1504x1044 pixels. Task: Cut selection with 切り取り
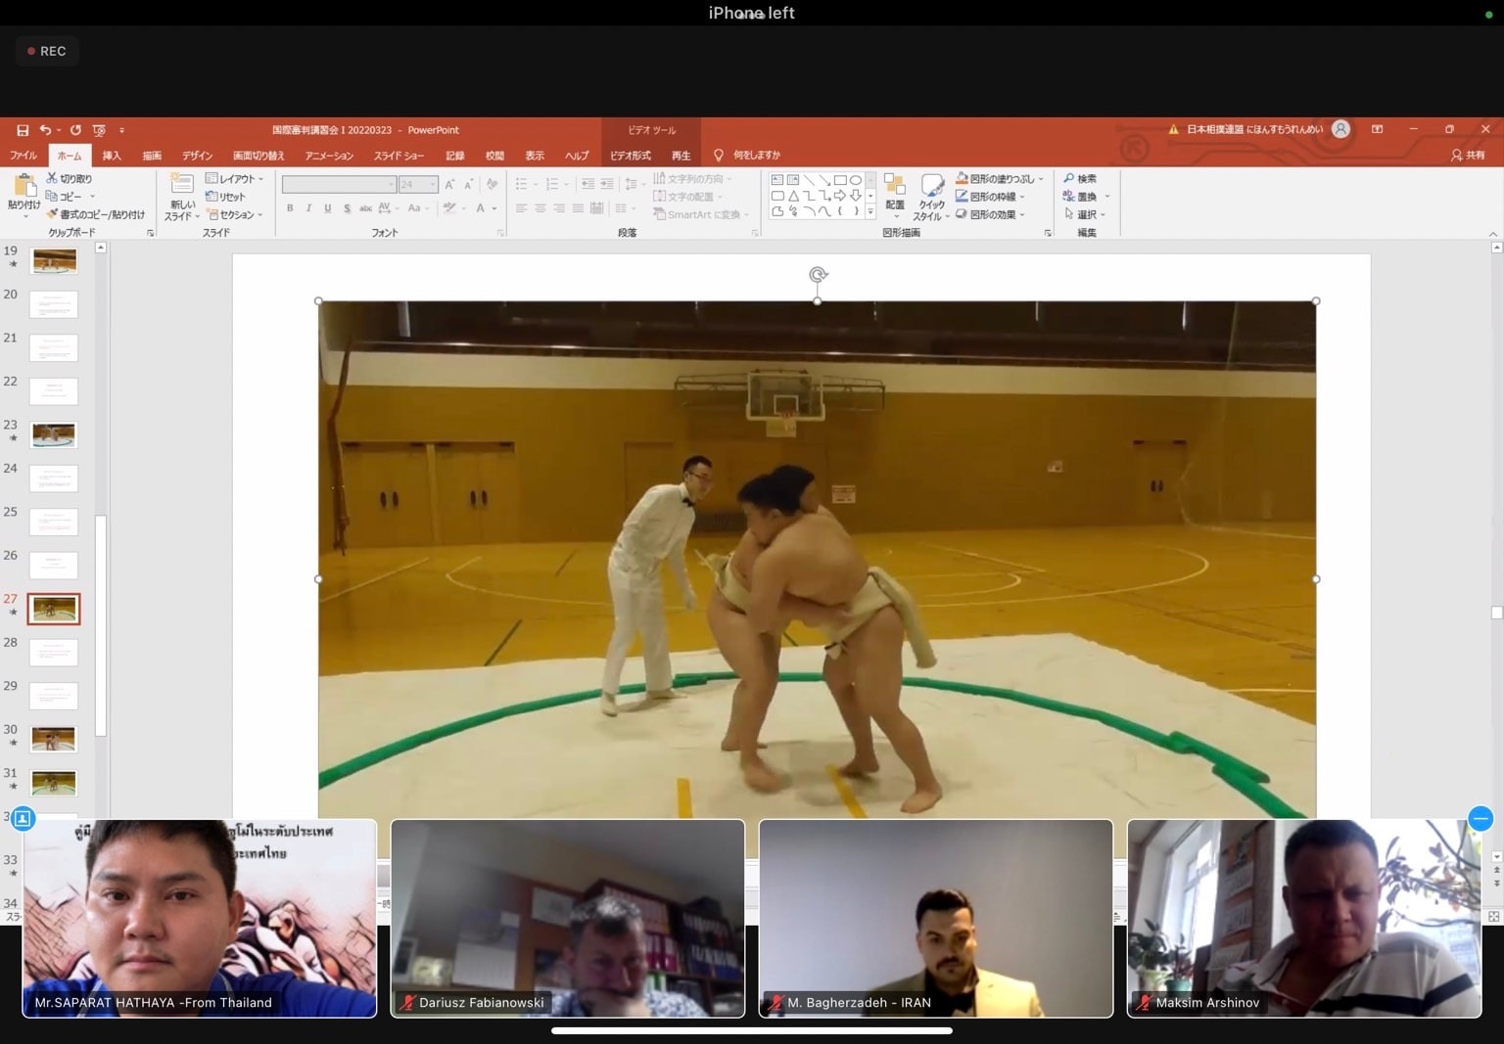(x=69, y=178)
